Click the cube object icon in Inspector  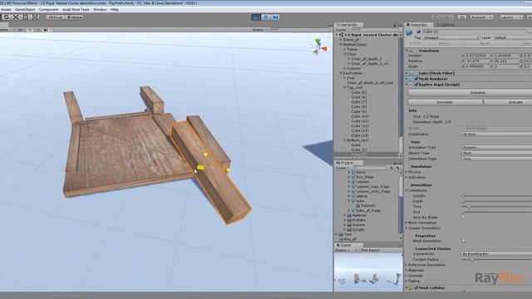point(410,32)
